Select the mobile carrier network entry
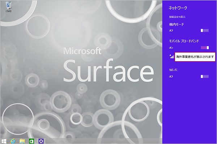Image resolution: width=217 pixels, height=144 pixels. pos(195,57)
